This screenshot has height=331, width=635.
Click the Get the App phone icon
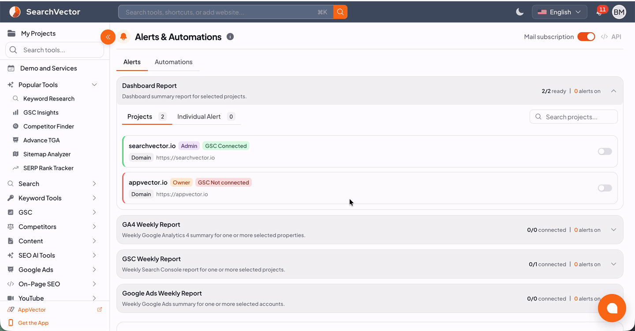(11, 323)
